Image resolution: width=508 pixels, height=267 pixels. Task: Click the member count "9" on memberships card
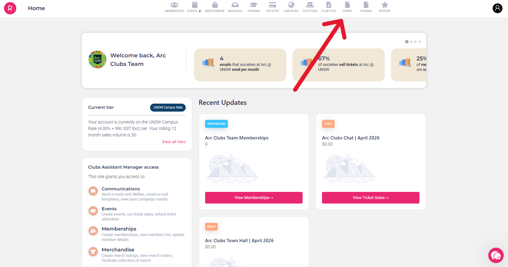point(206,144)
